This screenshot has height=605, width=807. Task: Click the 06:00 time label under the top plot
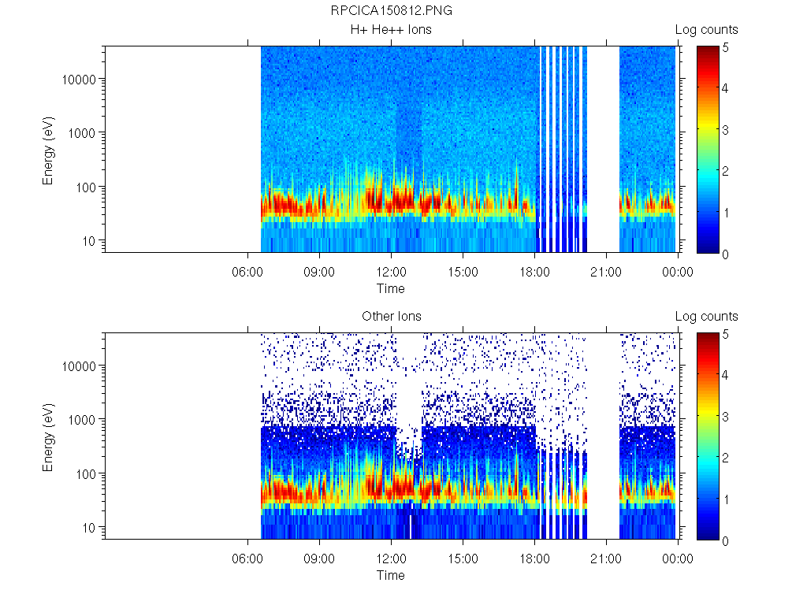[247, 272]
